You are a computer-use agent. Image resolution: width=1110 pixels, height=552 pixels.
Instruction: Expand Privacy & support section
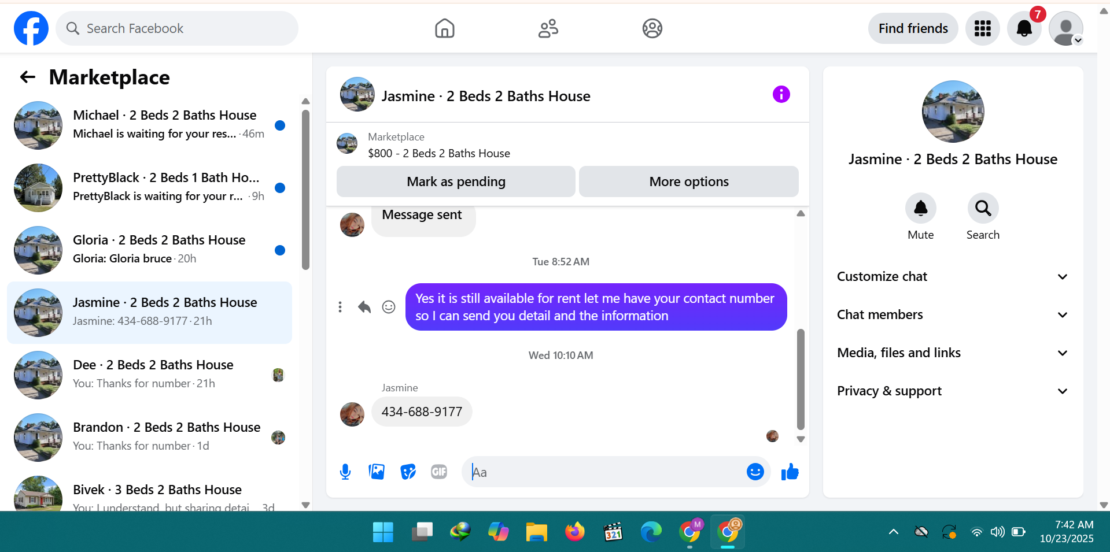click(x=952, y=391)
